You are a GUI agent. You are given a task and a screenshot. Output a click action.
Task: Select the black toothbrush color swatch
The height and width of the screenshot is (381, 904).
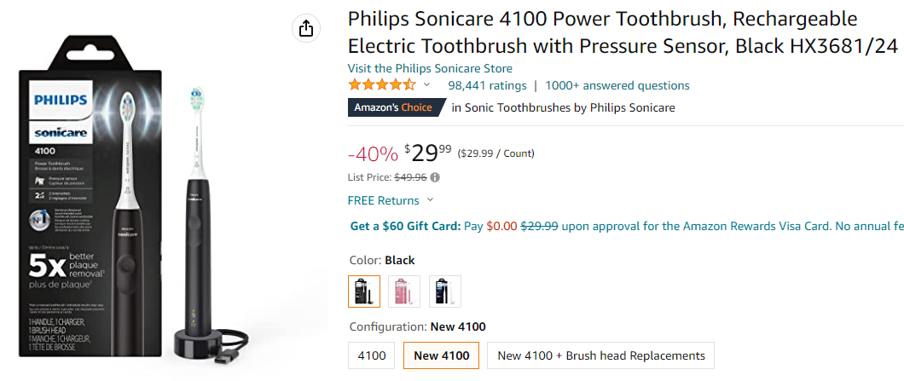coord(364,292)
